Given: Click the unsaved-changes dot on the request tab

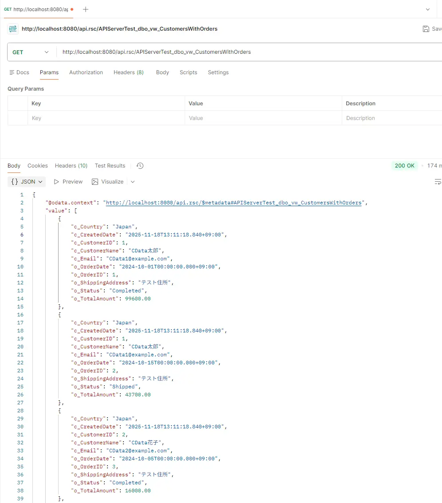Looking at the screenshot, I should pos(72,9).
